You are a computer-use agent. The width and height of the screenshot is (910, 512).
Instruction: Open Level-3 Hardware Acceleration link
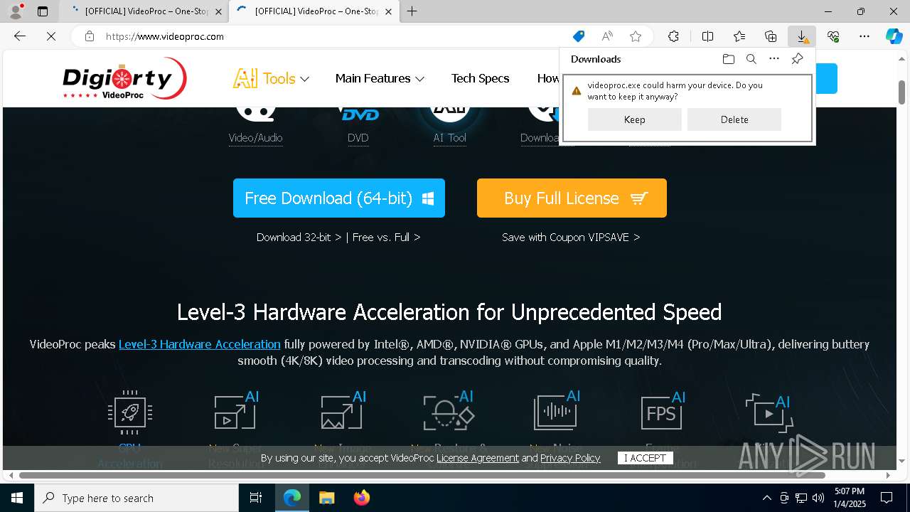(x=200, y=344)
